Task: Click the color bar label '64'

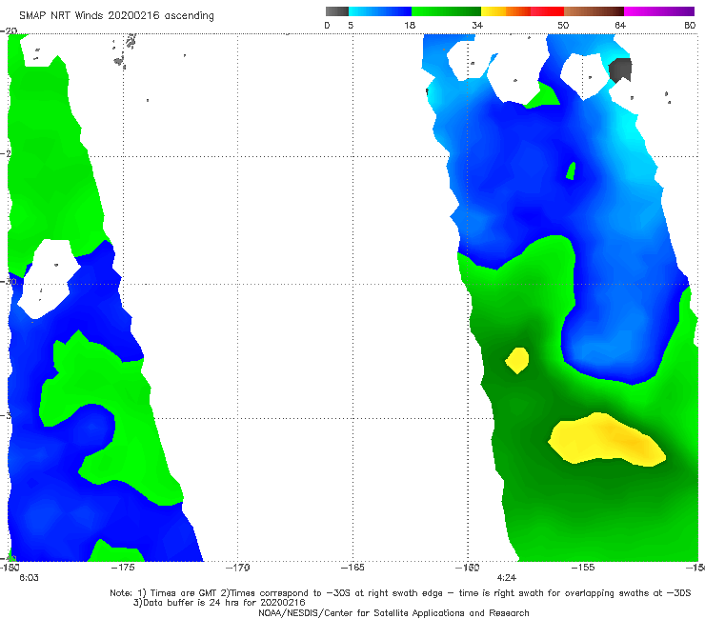Action: click(x=620, y=25)
